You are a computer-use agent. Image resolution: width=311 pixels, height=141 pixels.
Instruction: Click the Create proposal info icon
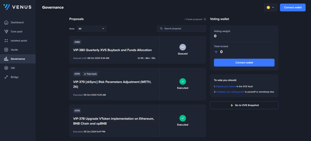205,19
